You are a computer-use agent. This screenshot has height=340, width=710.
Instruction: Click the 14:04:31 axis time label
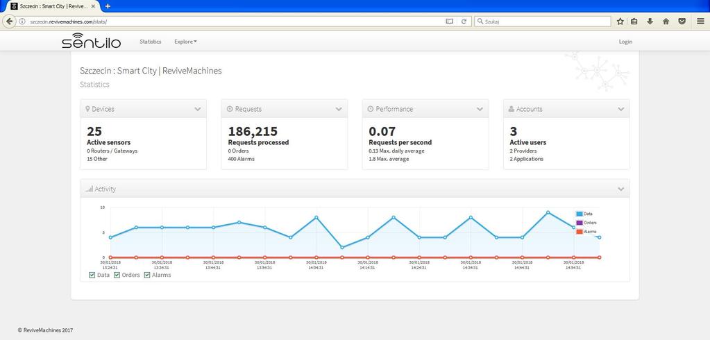pos(316,268)
